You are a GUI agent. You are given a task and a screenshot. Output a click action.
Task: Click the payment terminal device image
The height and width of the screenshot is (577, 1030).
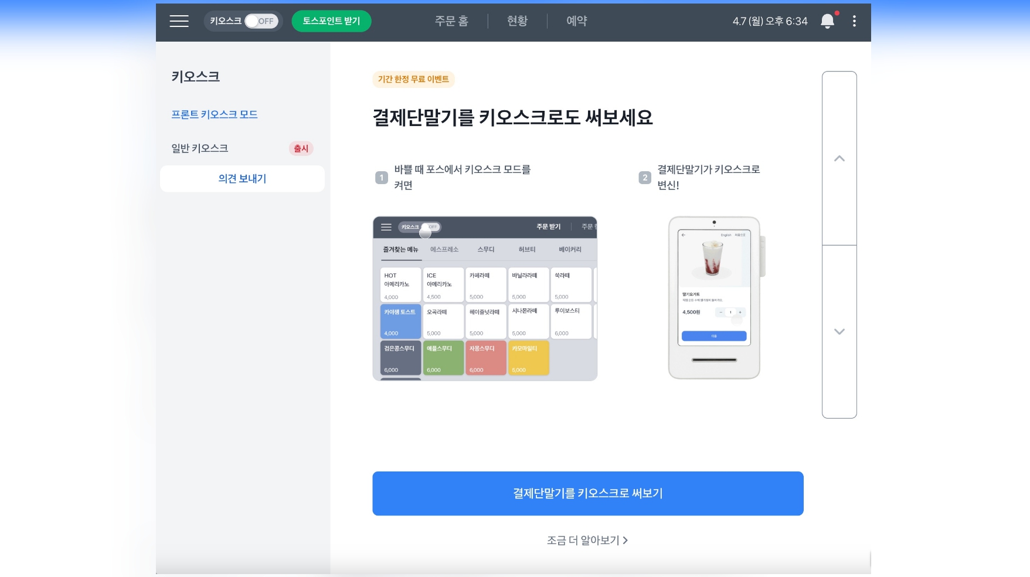(x=716, y=298)
